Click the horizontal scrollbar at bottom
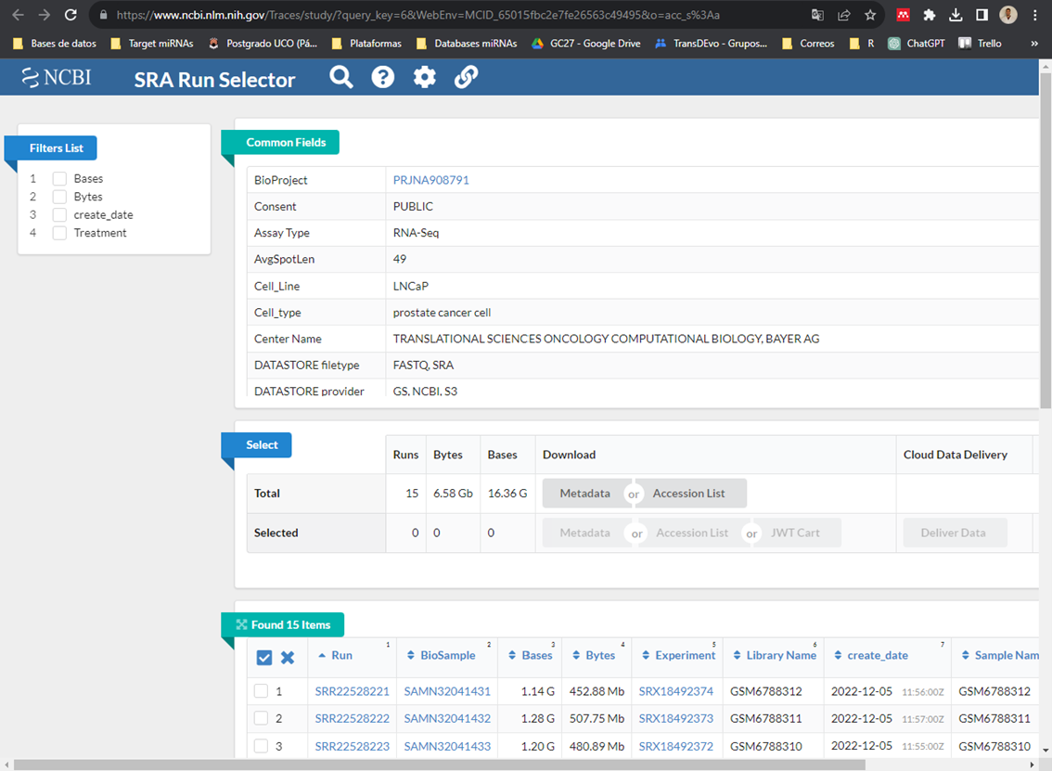 [x=441, y=765]
